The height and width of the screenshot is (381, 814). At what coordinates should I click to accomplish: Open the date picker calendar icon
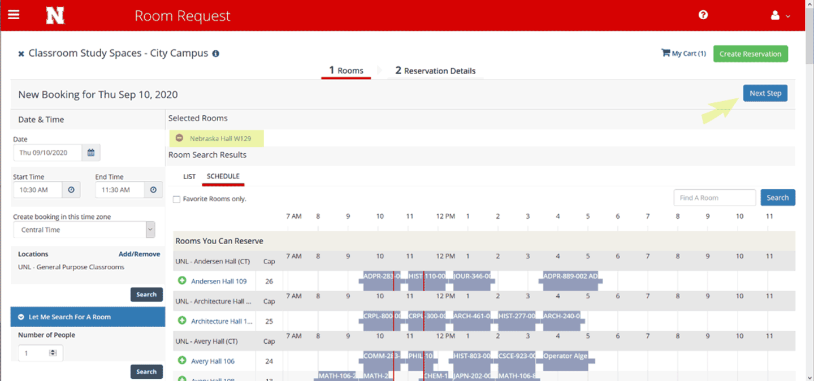[x=91, y=153]
